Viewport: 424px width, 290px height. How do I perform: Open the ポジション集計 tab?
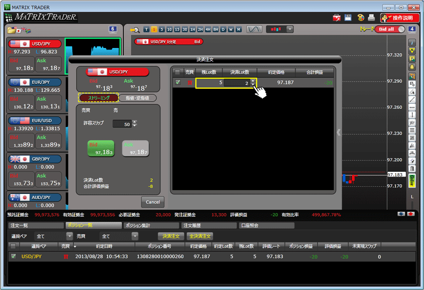tap(151, 226)
